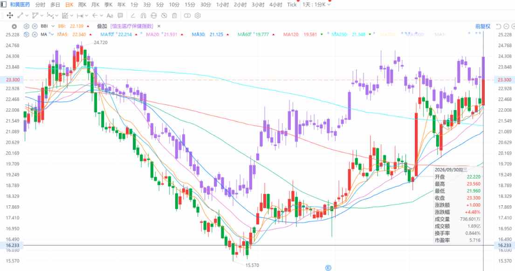Enable the magnet snap tool
The height and width of the screenshot is (271, 515).
tap(143, 15)
